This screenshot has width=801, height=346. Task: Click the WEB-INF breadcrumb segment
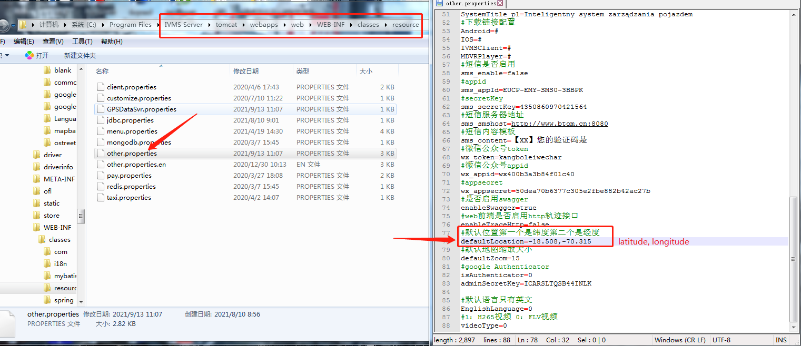click(331, 25)
